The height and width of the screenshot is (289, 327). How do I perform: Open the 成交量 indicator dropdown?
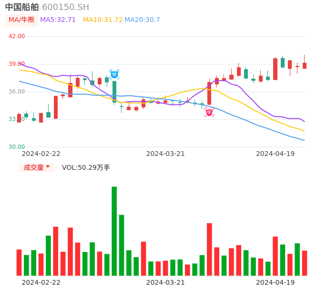coord(37,167)
